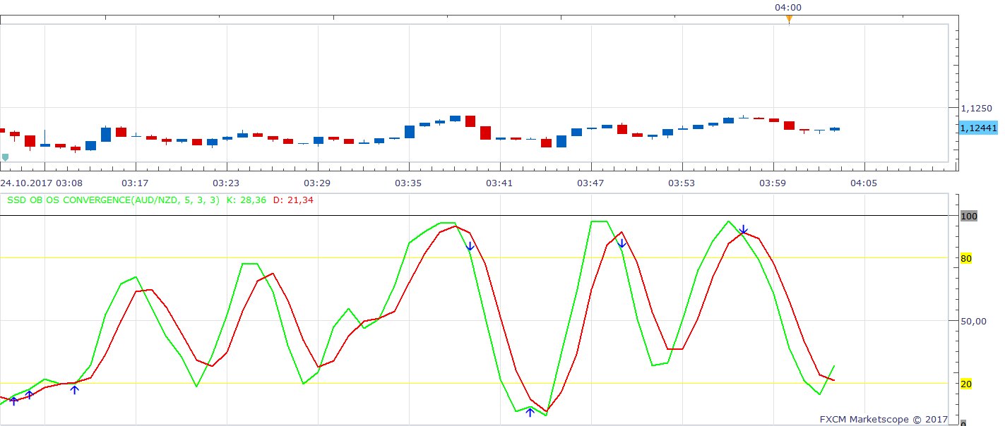Click the 1,1250 price axis label
The height and width of the screenshot is (426, 1005).
pyautogui.click(x=976, y=109)
